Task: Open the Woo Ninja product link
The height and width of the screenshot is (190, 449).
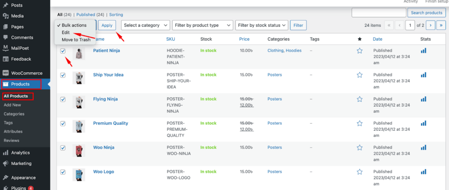Action: 103,147
